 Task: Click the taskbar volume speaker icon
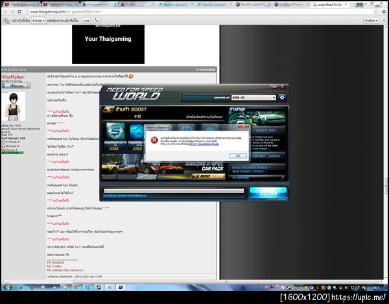[x=346, y=288]
